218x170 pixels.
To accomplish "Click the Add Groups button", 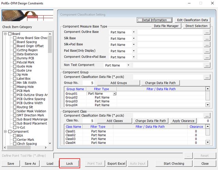I will click(x=121, y=83).
